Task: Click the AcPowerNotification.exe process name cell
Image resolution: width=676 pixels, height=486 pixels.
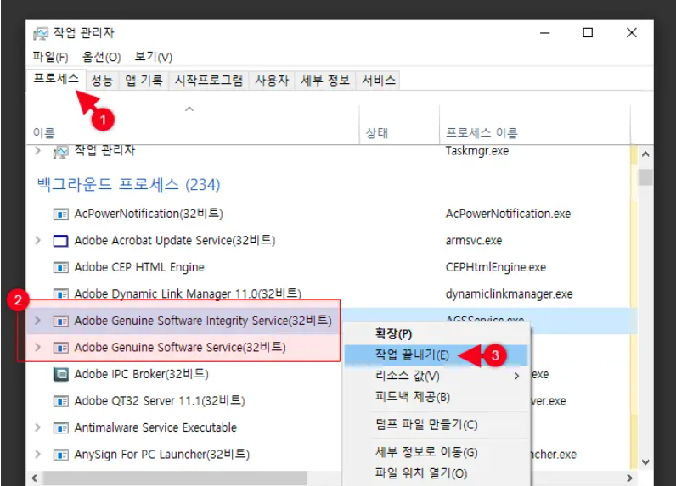Action: tap(509, 214)
